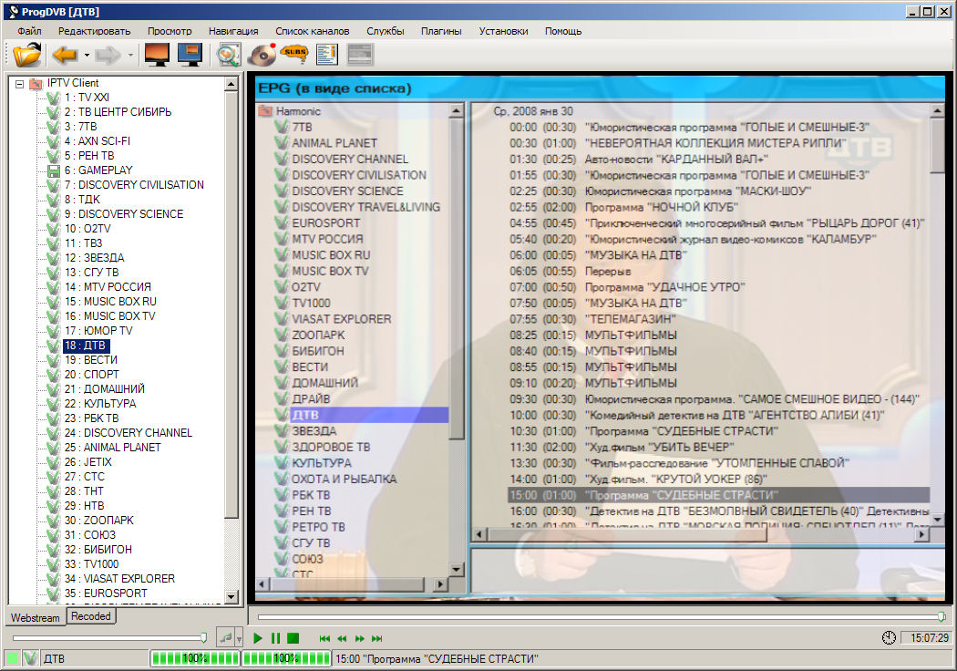Select 13:30 "УТОМЛЕННЫЕ СЛАВОЙ" entry

point(679,463)
